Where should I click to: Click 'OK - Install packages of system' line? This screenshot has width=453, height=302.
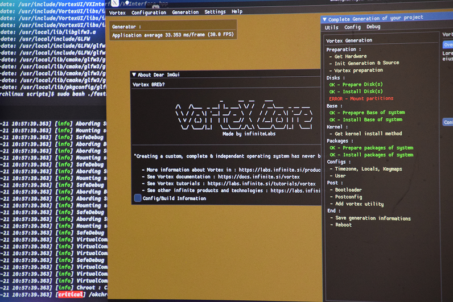372,155
